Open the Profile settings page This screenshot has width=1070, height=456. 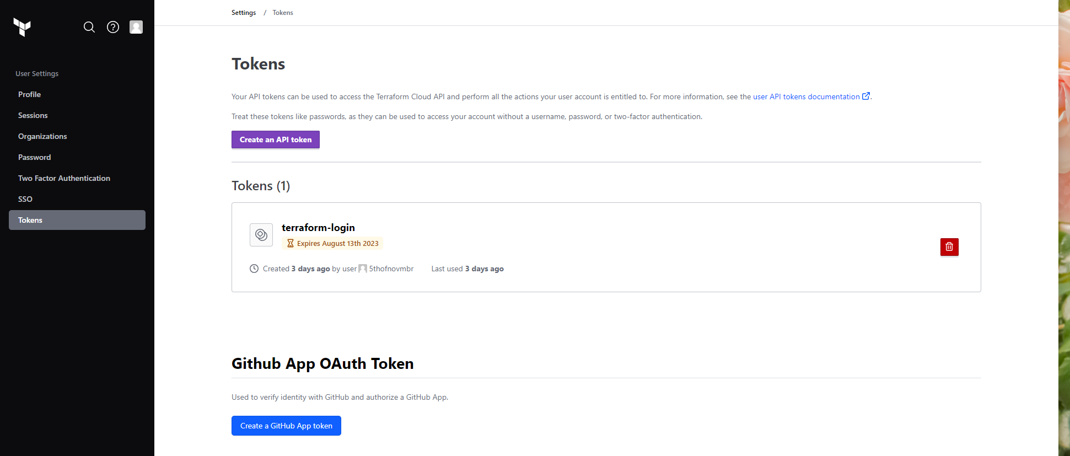coord(29,94)
